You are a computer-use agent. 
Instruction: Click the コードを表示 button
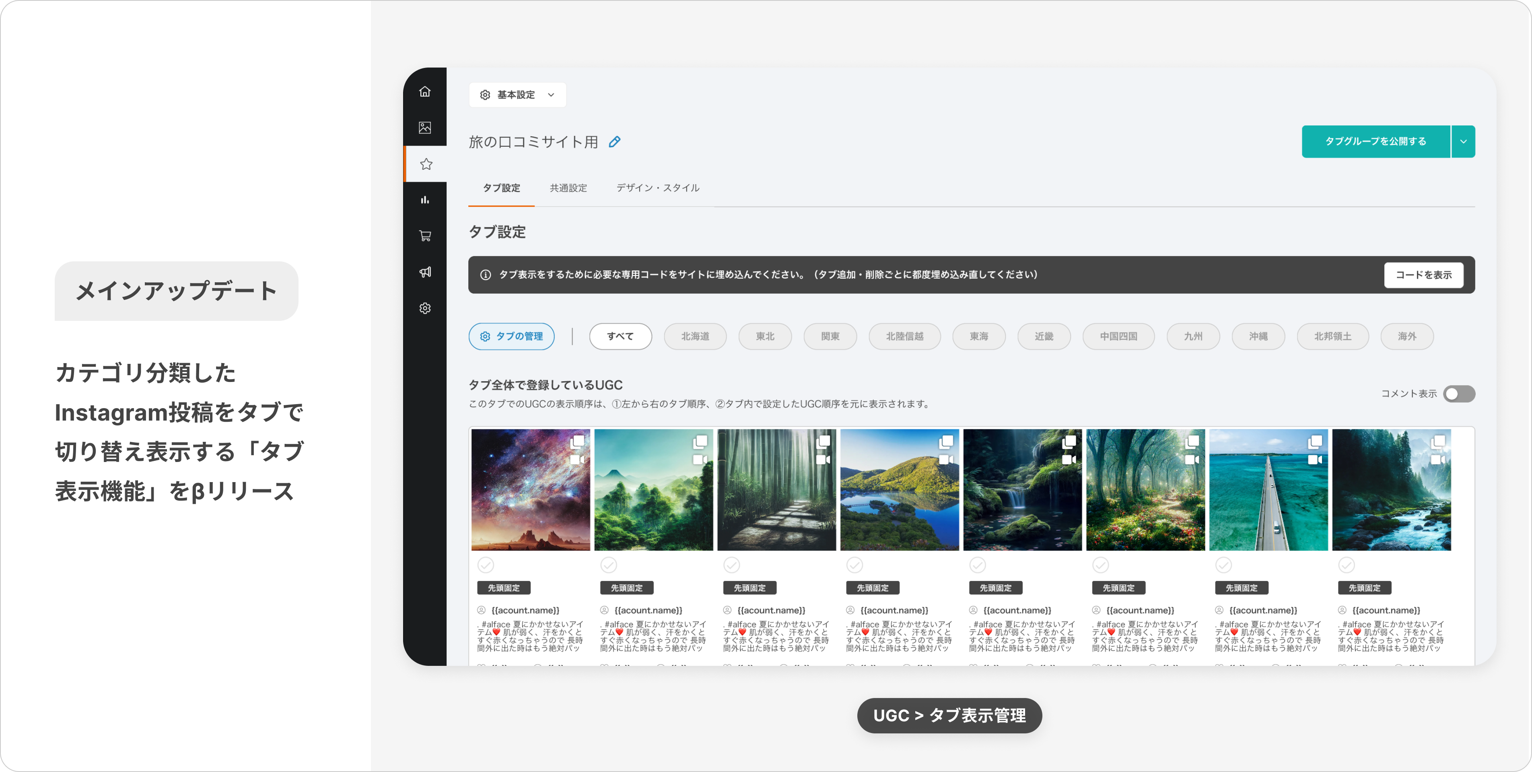click(x=1423, y=275)
